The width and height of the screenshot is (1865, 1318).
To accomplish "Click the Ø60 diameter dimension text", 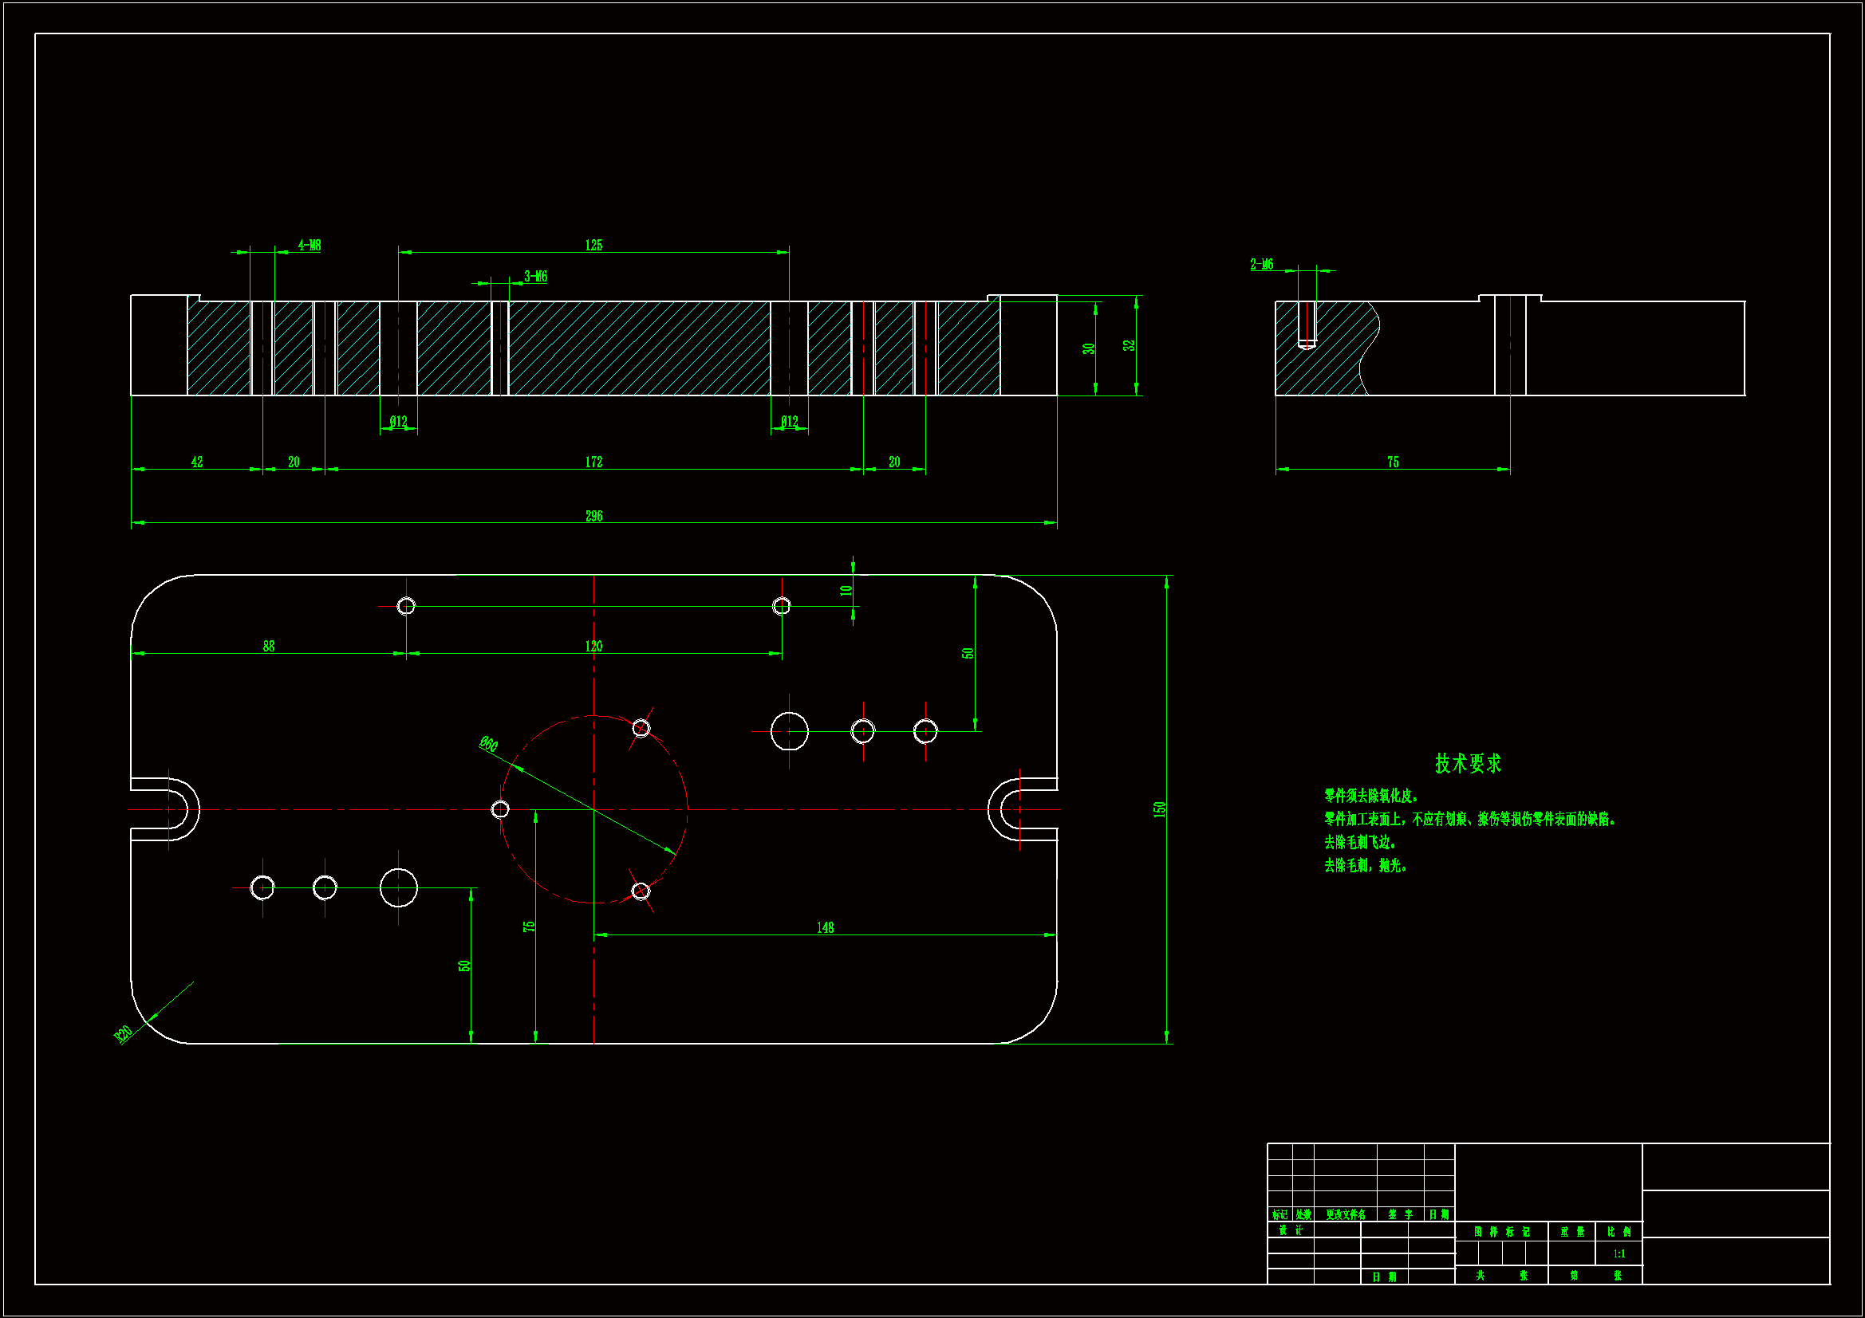I will (488, 744).
